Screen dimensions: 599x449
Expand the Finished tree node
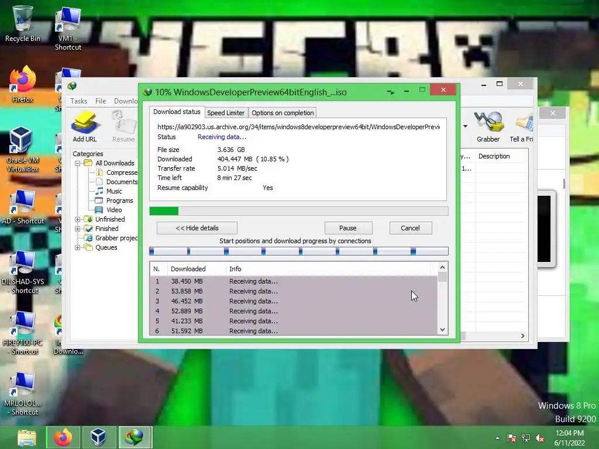[77, 229]
